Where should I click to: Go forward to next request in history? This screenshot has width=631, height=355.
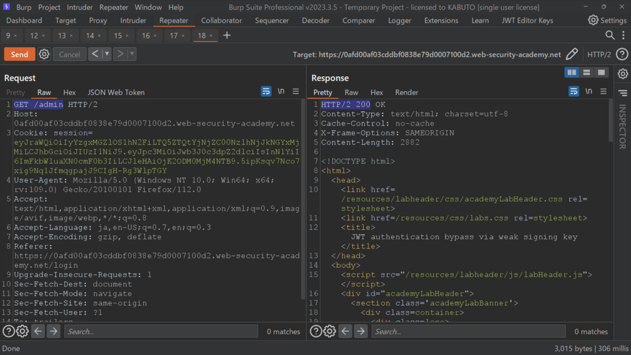point(120,54)
